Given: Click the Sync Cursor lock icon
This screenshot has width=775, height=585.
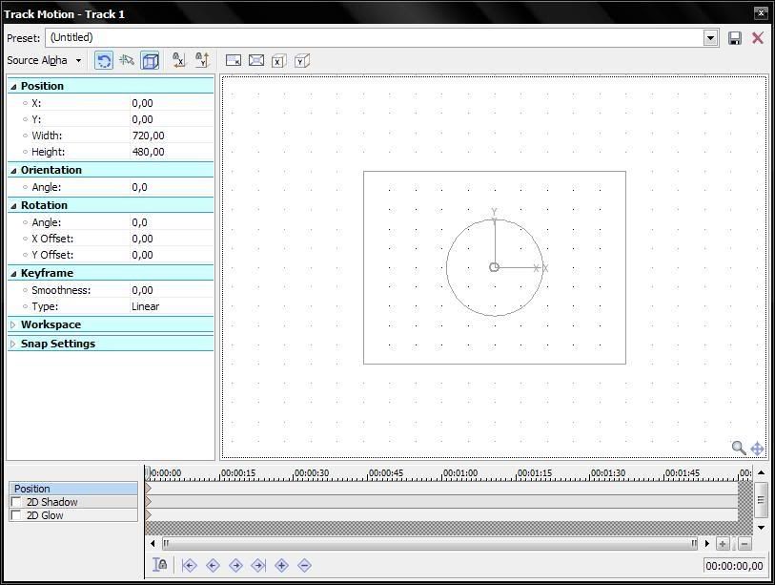Looking at the screenshot, I should click(159, 565).
